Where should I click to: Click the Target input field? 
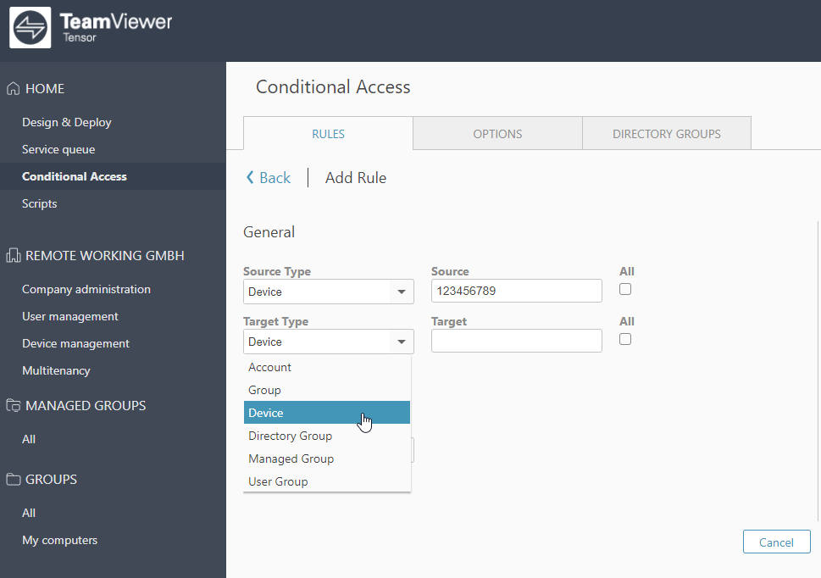click(516, 341)
